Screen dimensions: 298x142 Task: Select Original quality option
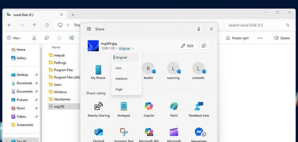coord(126,58)
